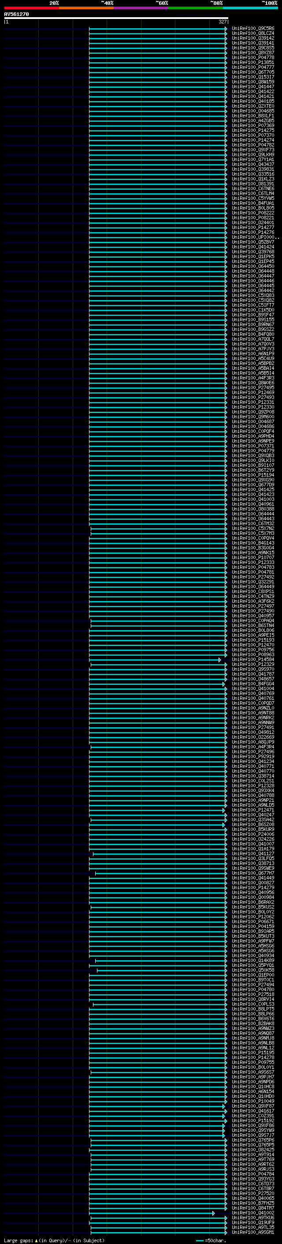Select hit UniRef100_C6TNE6

point(252,189)
